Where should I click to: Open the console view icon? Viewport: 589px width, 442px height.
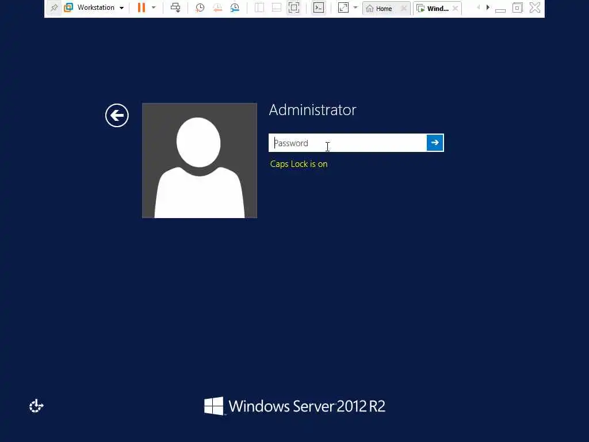(319, 7)
